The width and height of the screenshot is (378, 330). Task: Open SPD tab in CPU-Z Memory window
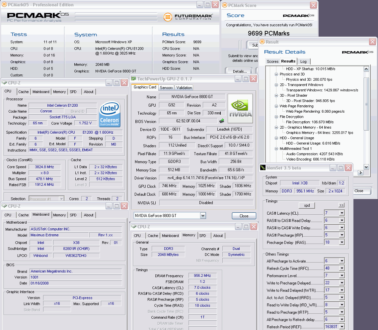click(x=202, y=236)
